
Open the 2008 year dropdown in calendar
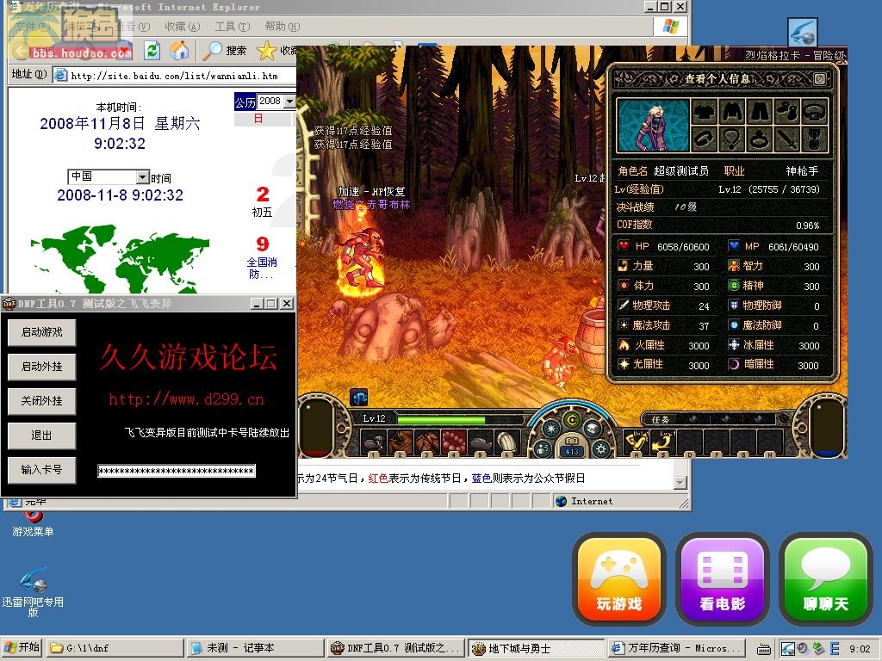click(289, 102)
